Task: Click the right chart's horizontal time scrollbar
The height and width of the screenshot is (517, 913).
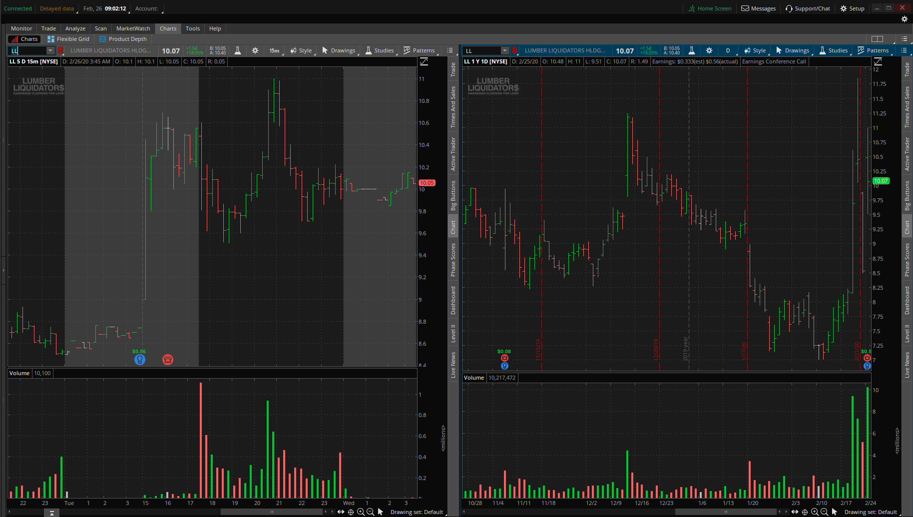Action: 726,512
